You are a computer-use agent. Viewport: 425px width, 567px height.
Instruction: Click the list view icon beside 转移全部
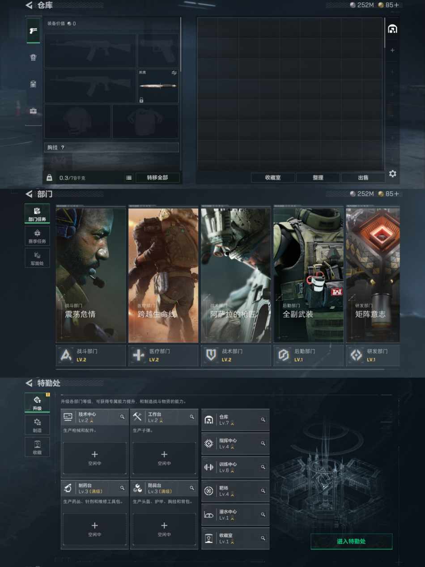(x=129, y=178)
